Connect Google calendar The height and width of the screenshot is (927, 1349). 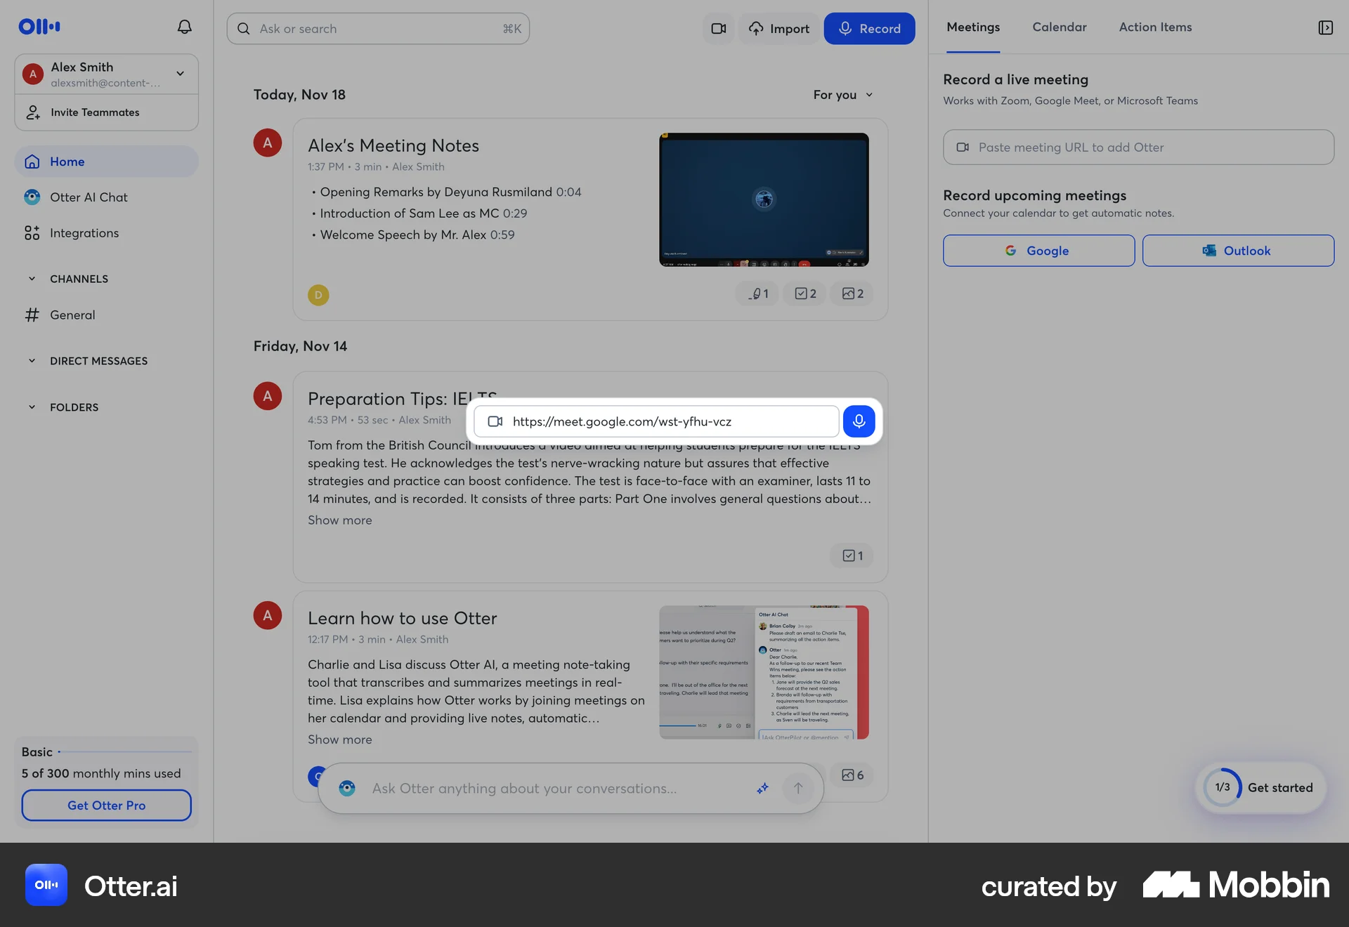tap(1038, 251)
